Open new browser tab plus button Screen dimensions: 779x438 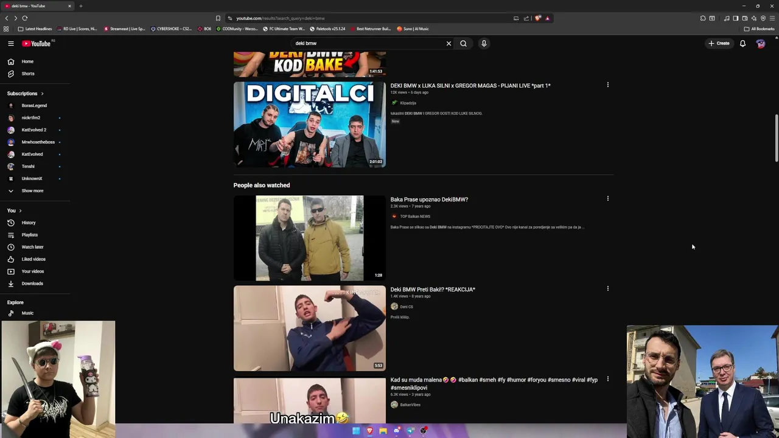pos(80,6)
